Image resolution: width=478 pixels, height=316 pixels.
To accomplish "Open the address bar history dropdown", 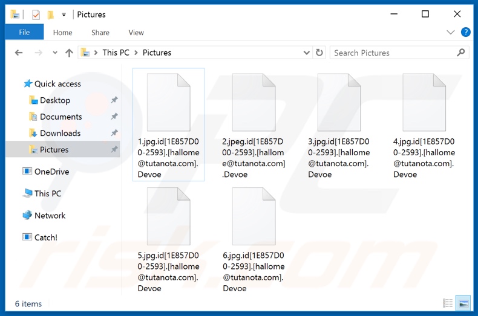I will click(307, 53).
